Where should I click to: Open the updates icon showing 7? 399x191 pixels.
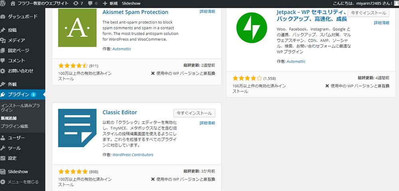[x=75, y=4]
